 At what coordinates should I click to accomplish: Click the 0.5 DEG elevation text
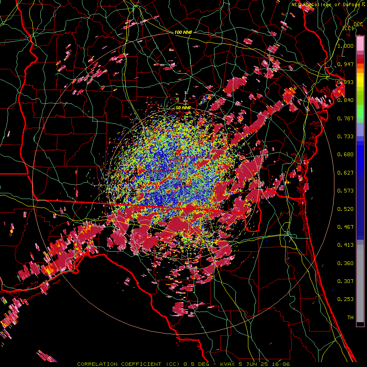pos(197,364)
